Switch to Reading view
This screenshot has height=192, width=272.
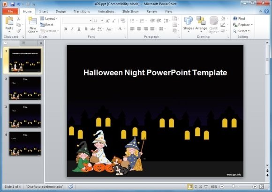coord(201,186)
